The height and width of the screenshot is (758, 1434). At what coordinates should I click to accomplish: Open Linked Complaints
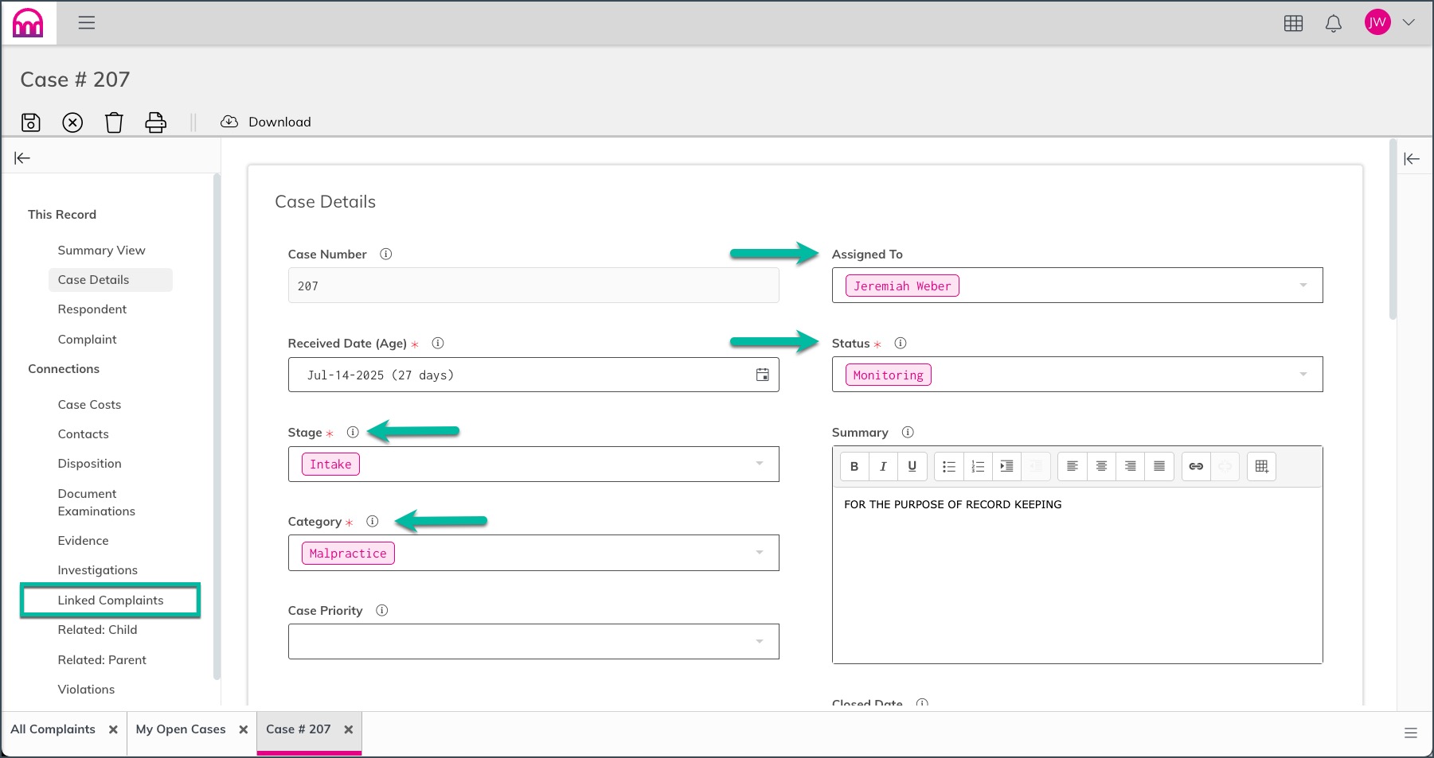(x=110, y=601)
